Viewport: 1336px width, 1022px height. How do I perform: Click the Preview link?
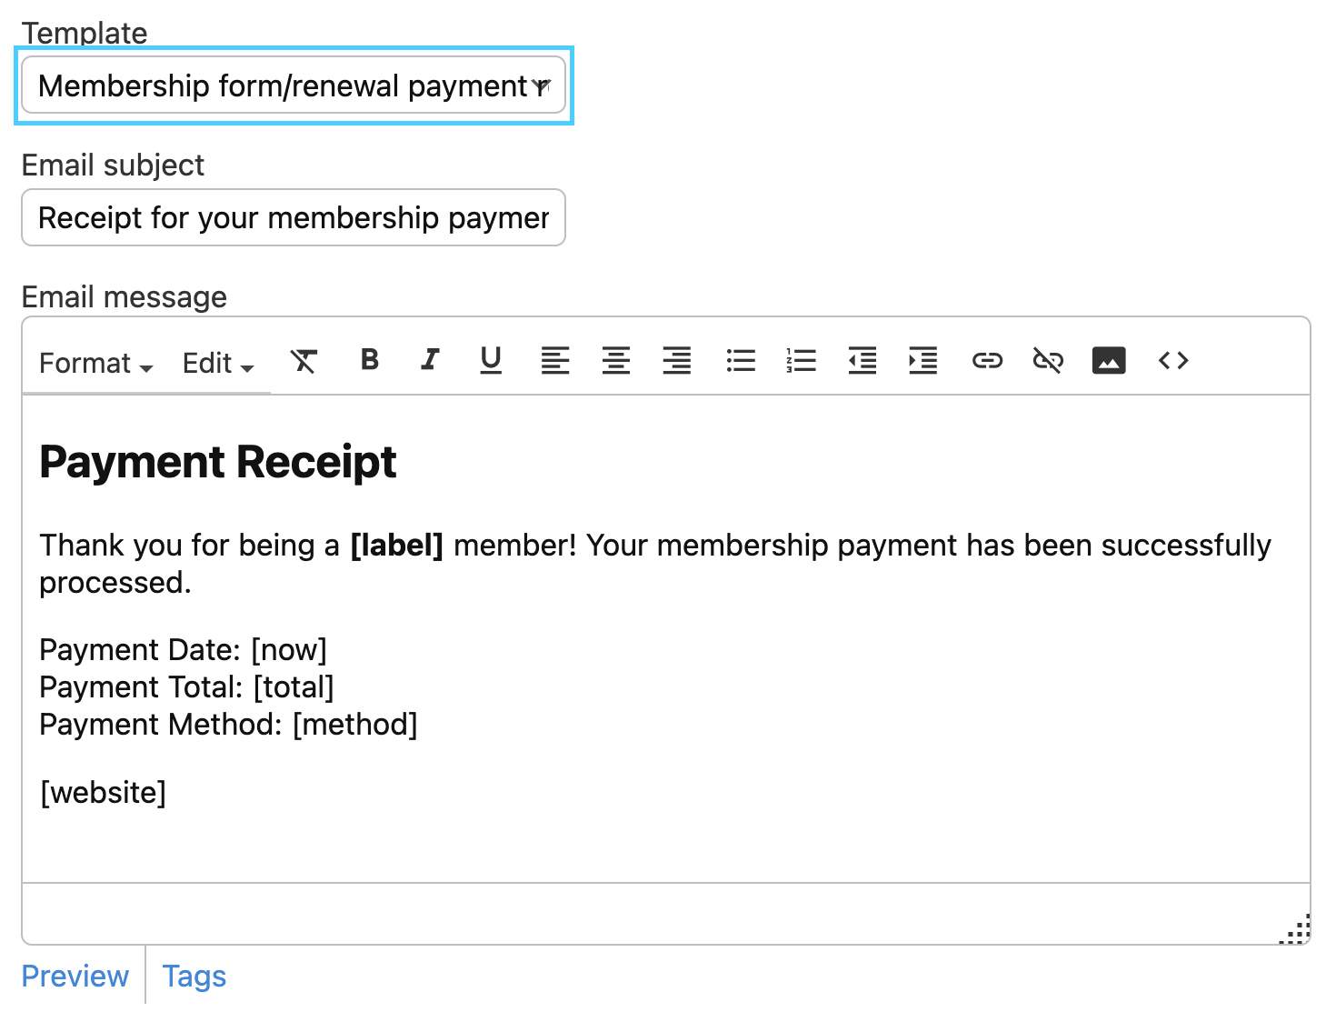tap(75, 976)
